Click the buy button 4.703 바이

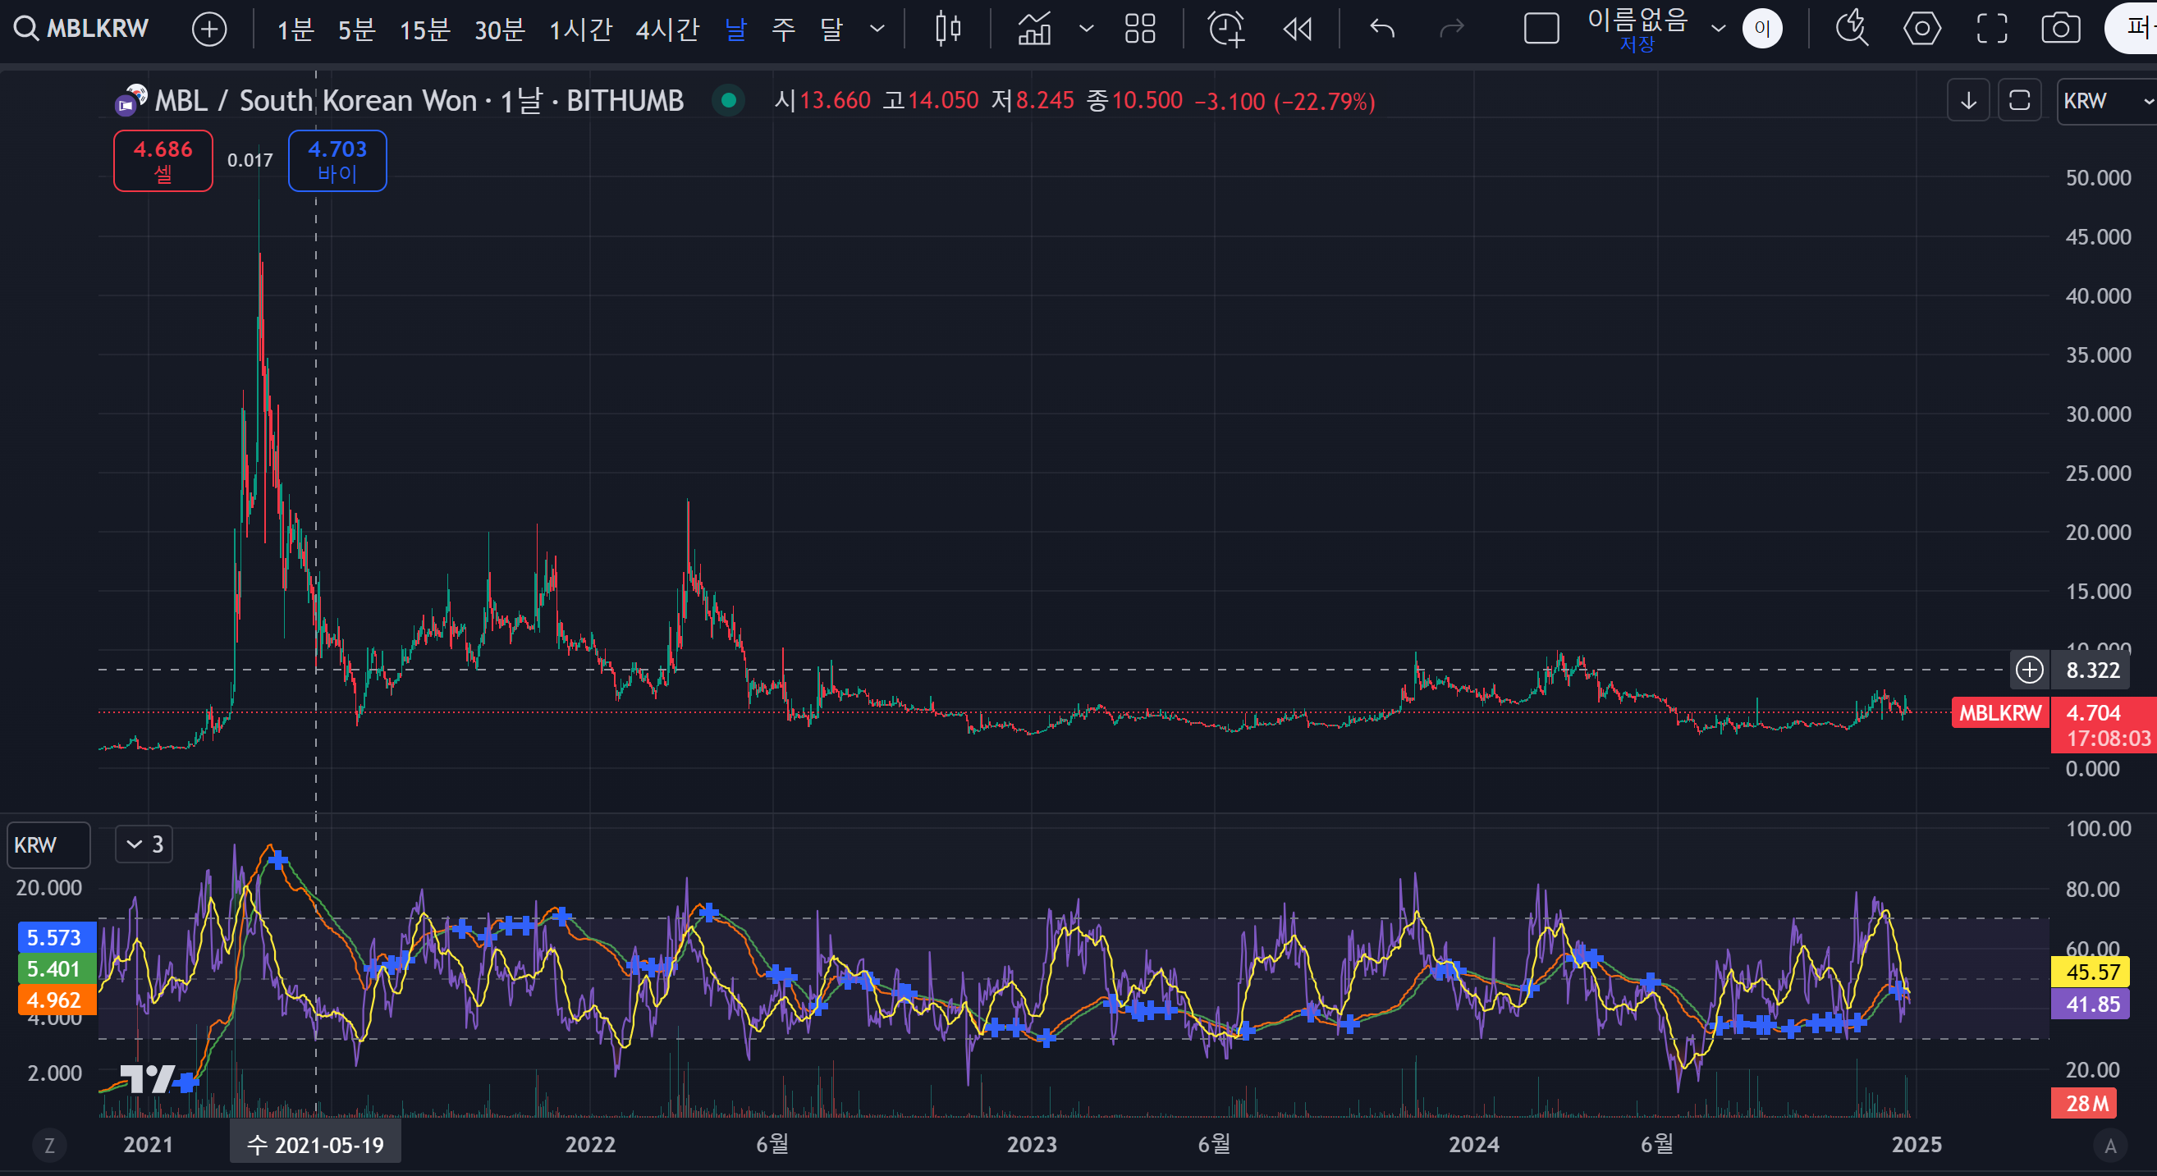point(337,161)
